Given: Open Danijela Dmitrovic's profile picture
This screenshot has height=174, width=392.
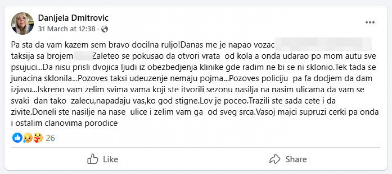Looking at the screenshot, I should [x=22, y=23].
